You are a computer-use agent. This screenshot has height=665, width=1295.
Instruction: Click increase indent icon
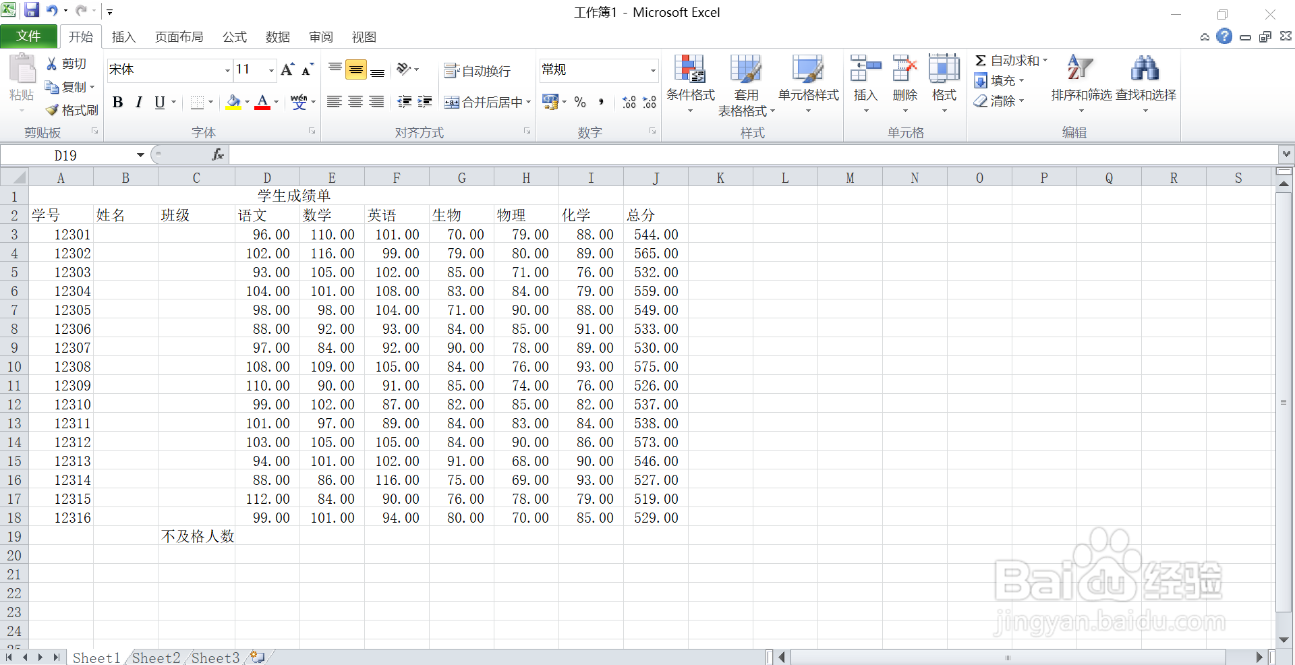pos(425,102)
